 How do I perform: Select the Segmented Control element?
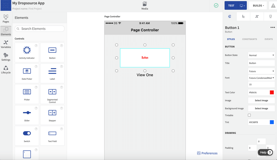pos(52,94)
